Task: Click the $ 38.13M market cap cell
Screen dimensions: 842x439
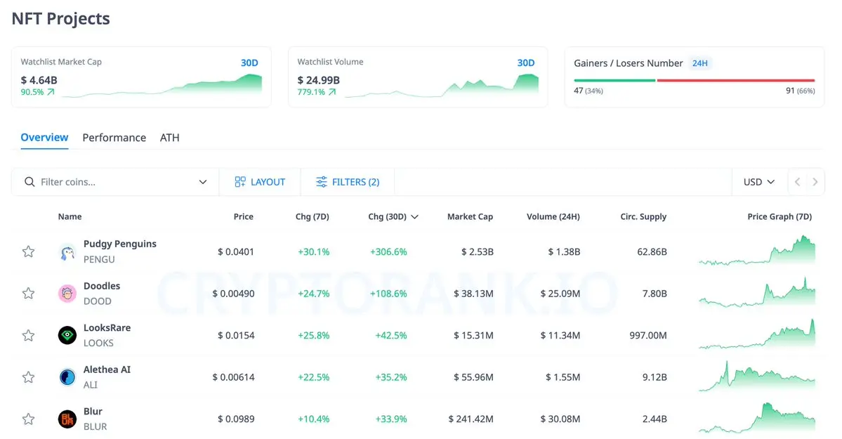Action: [x=473, y=294]
